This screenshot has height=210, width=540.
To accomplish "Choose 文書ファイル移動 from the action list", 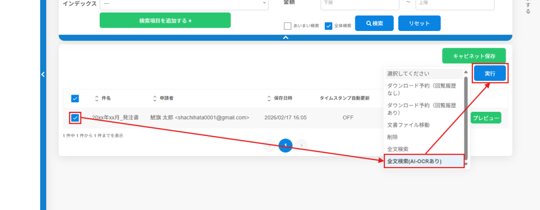I will click(409, 124).
